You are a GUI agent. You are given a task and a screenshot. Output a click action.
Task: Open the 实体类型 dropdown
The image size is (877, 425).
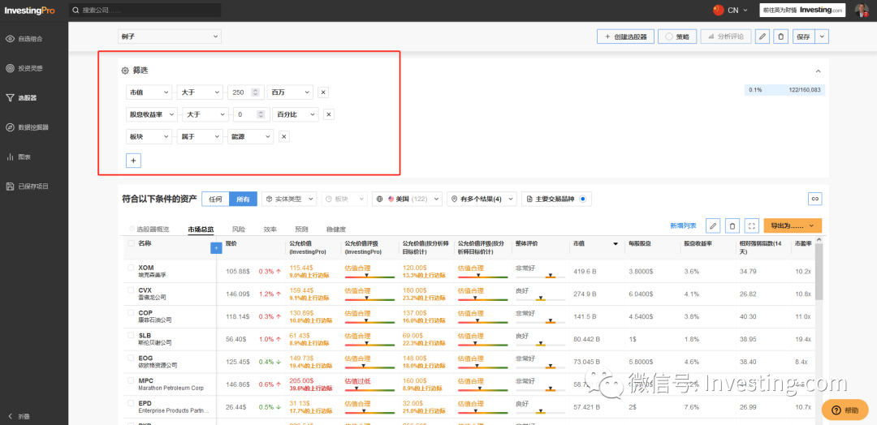[289, 199]
